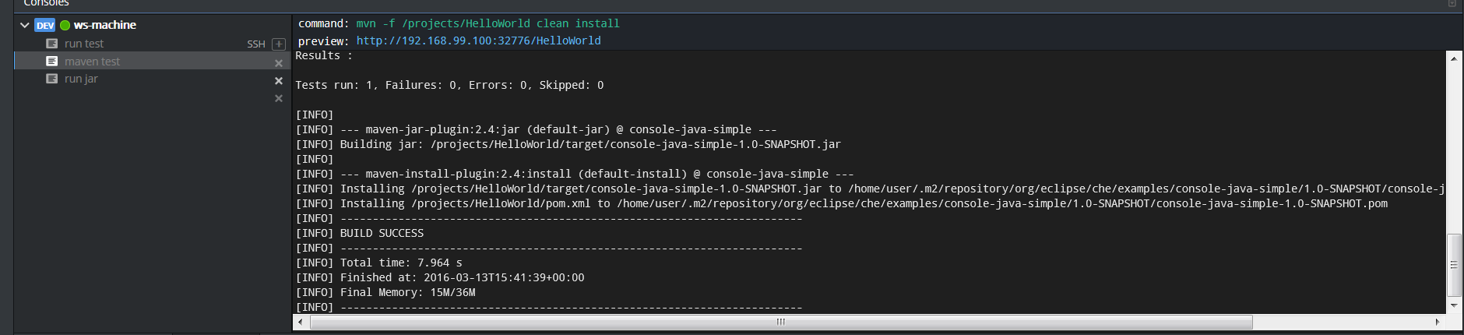
Task: Select the ws-machine node label
Action: coord(105,25)
